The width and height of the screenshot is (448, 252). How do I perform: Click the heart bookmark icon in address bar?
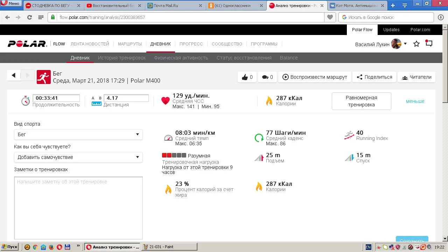coord(330,17)
